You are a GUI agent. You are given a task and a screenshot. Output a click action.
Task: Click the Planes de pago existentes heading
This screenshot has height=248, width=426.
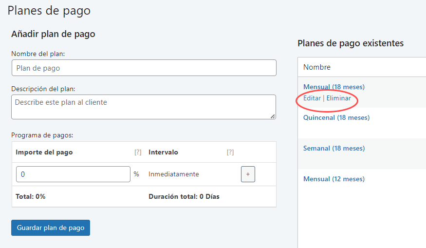pos(351,43)
